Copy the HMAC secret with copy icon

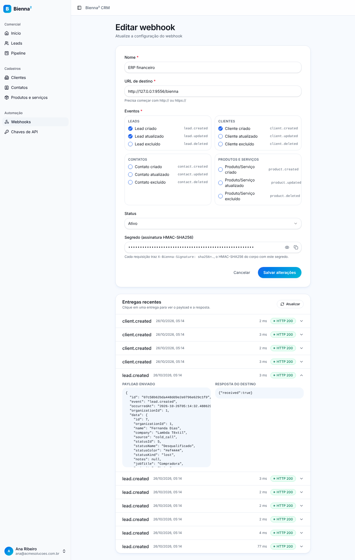coord(296,247)
